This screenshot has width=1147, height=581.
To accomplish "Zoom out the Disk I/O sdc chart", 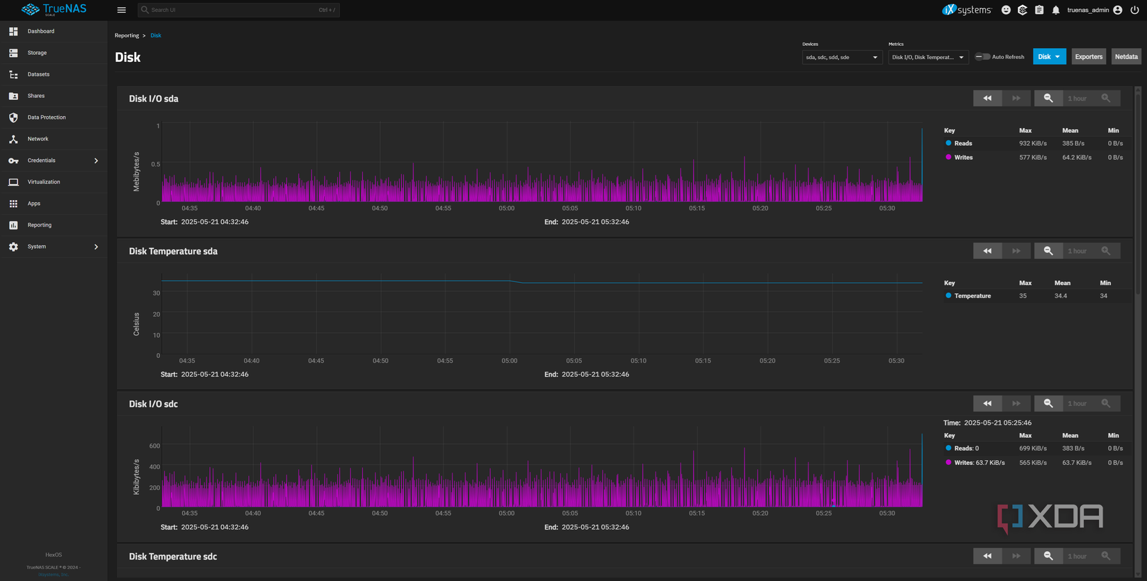I will point(1048,403).
